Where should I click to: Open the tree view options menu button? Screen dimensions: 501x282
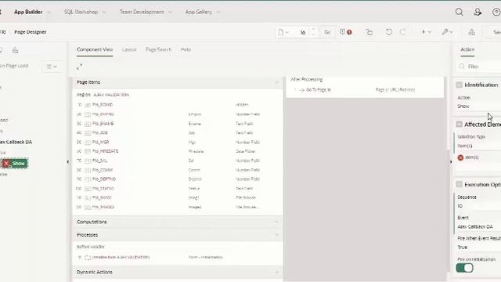(52, 67)
